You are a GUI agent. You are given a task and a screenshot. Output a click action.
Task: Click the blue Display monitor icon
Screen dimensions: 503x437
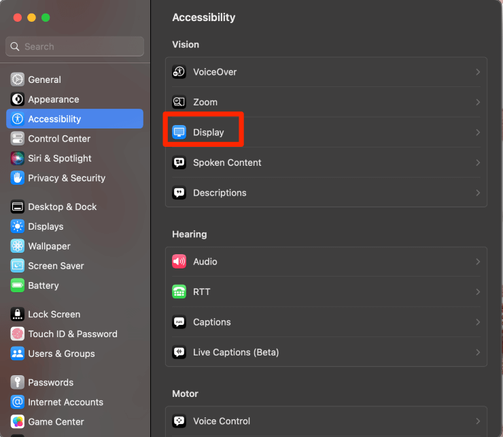179,133
